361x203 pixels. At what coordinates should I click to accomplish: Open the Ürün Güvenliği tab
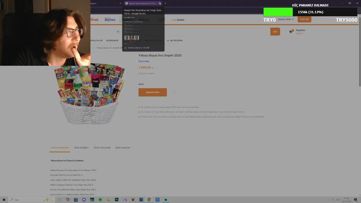pos(102,147)
